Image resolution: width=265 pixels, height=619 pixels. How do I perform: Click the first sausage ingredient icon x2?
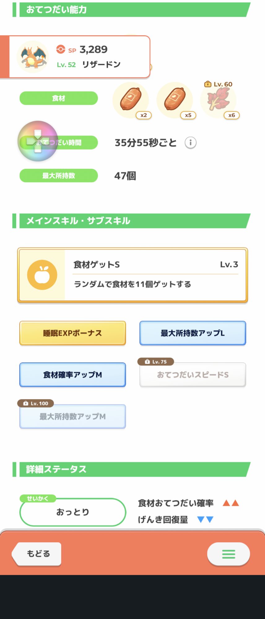click(x=131, y=99)
